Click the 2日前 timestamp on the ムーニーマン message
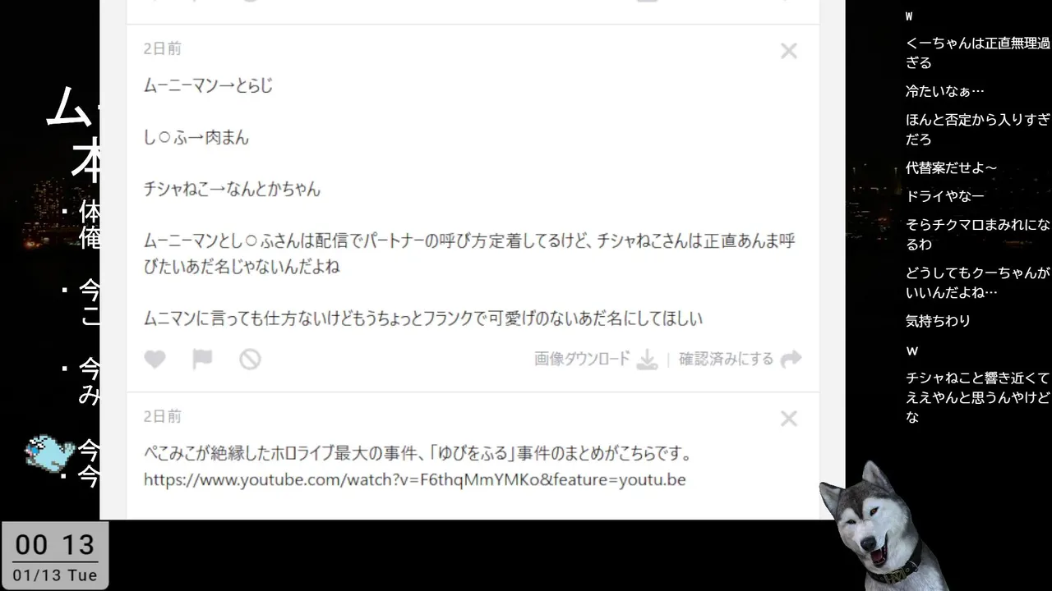This screenshot has width=1052, height=591. pos(162,48)
